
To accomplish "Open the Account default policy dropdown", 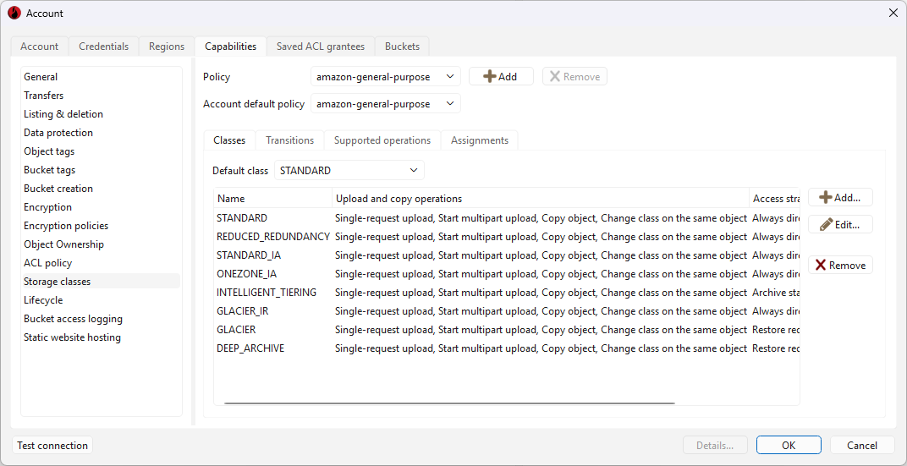I will [x=386, y=104].
